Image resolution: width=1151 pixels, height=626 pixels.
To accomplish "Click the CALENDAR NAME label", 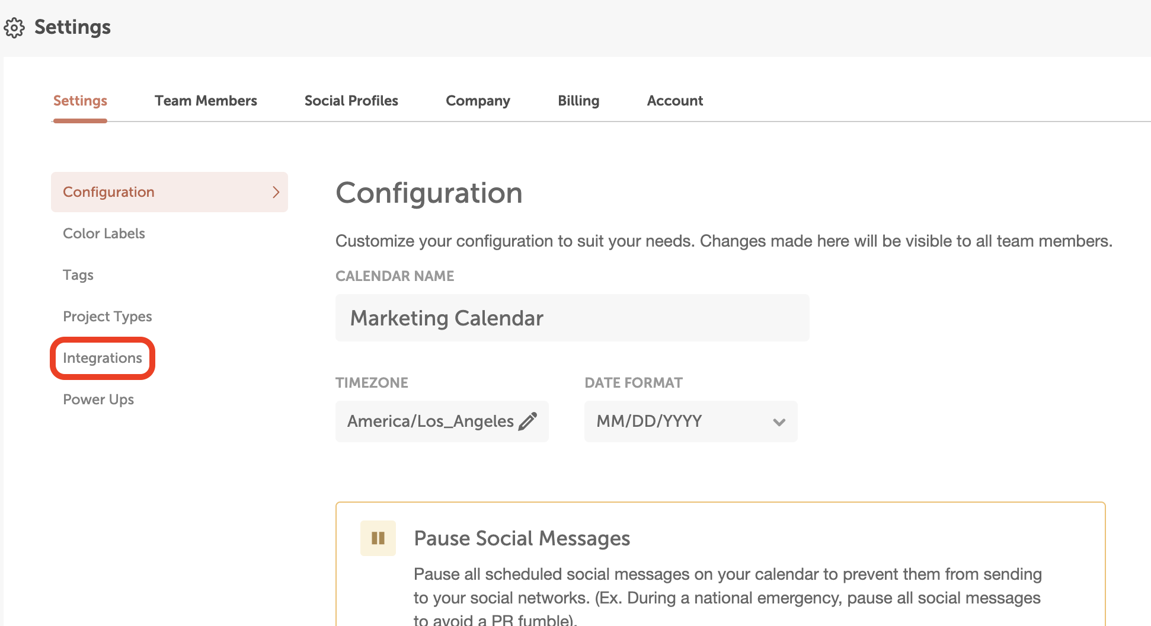I will tap(395, 276).
